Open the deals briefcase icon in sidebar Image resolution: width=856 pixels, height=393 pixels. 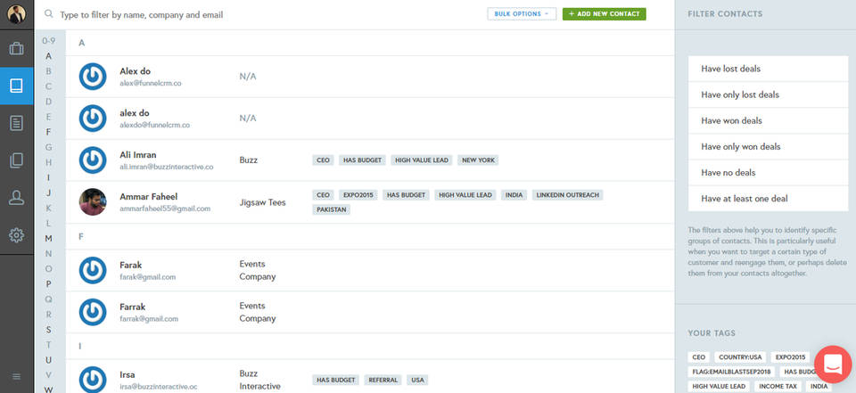[x=16, y=48]
